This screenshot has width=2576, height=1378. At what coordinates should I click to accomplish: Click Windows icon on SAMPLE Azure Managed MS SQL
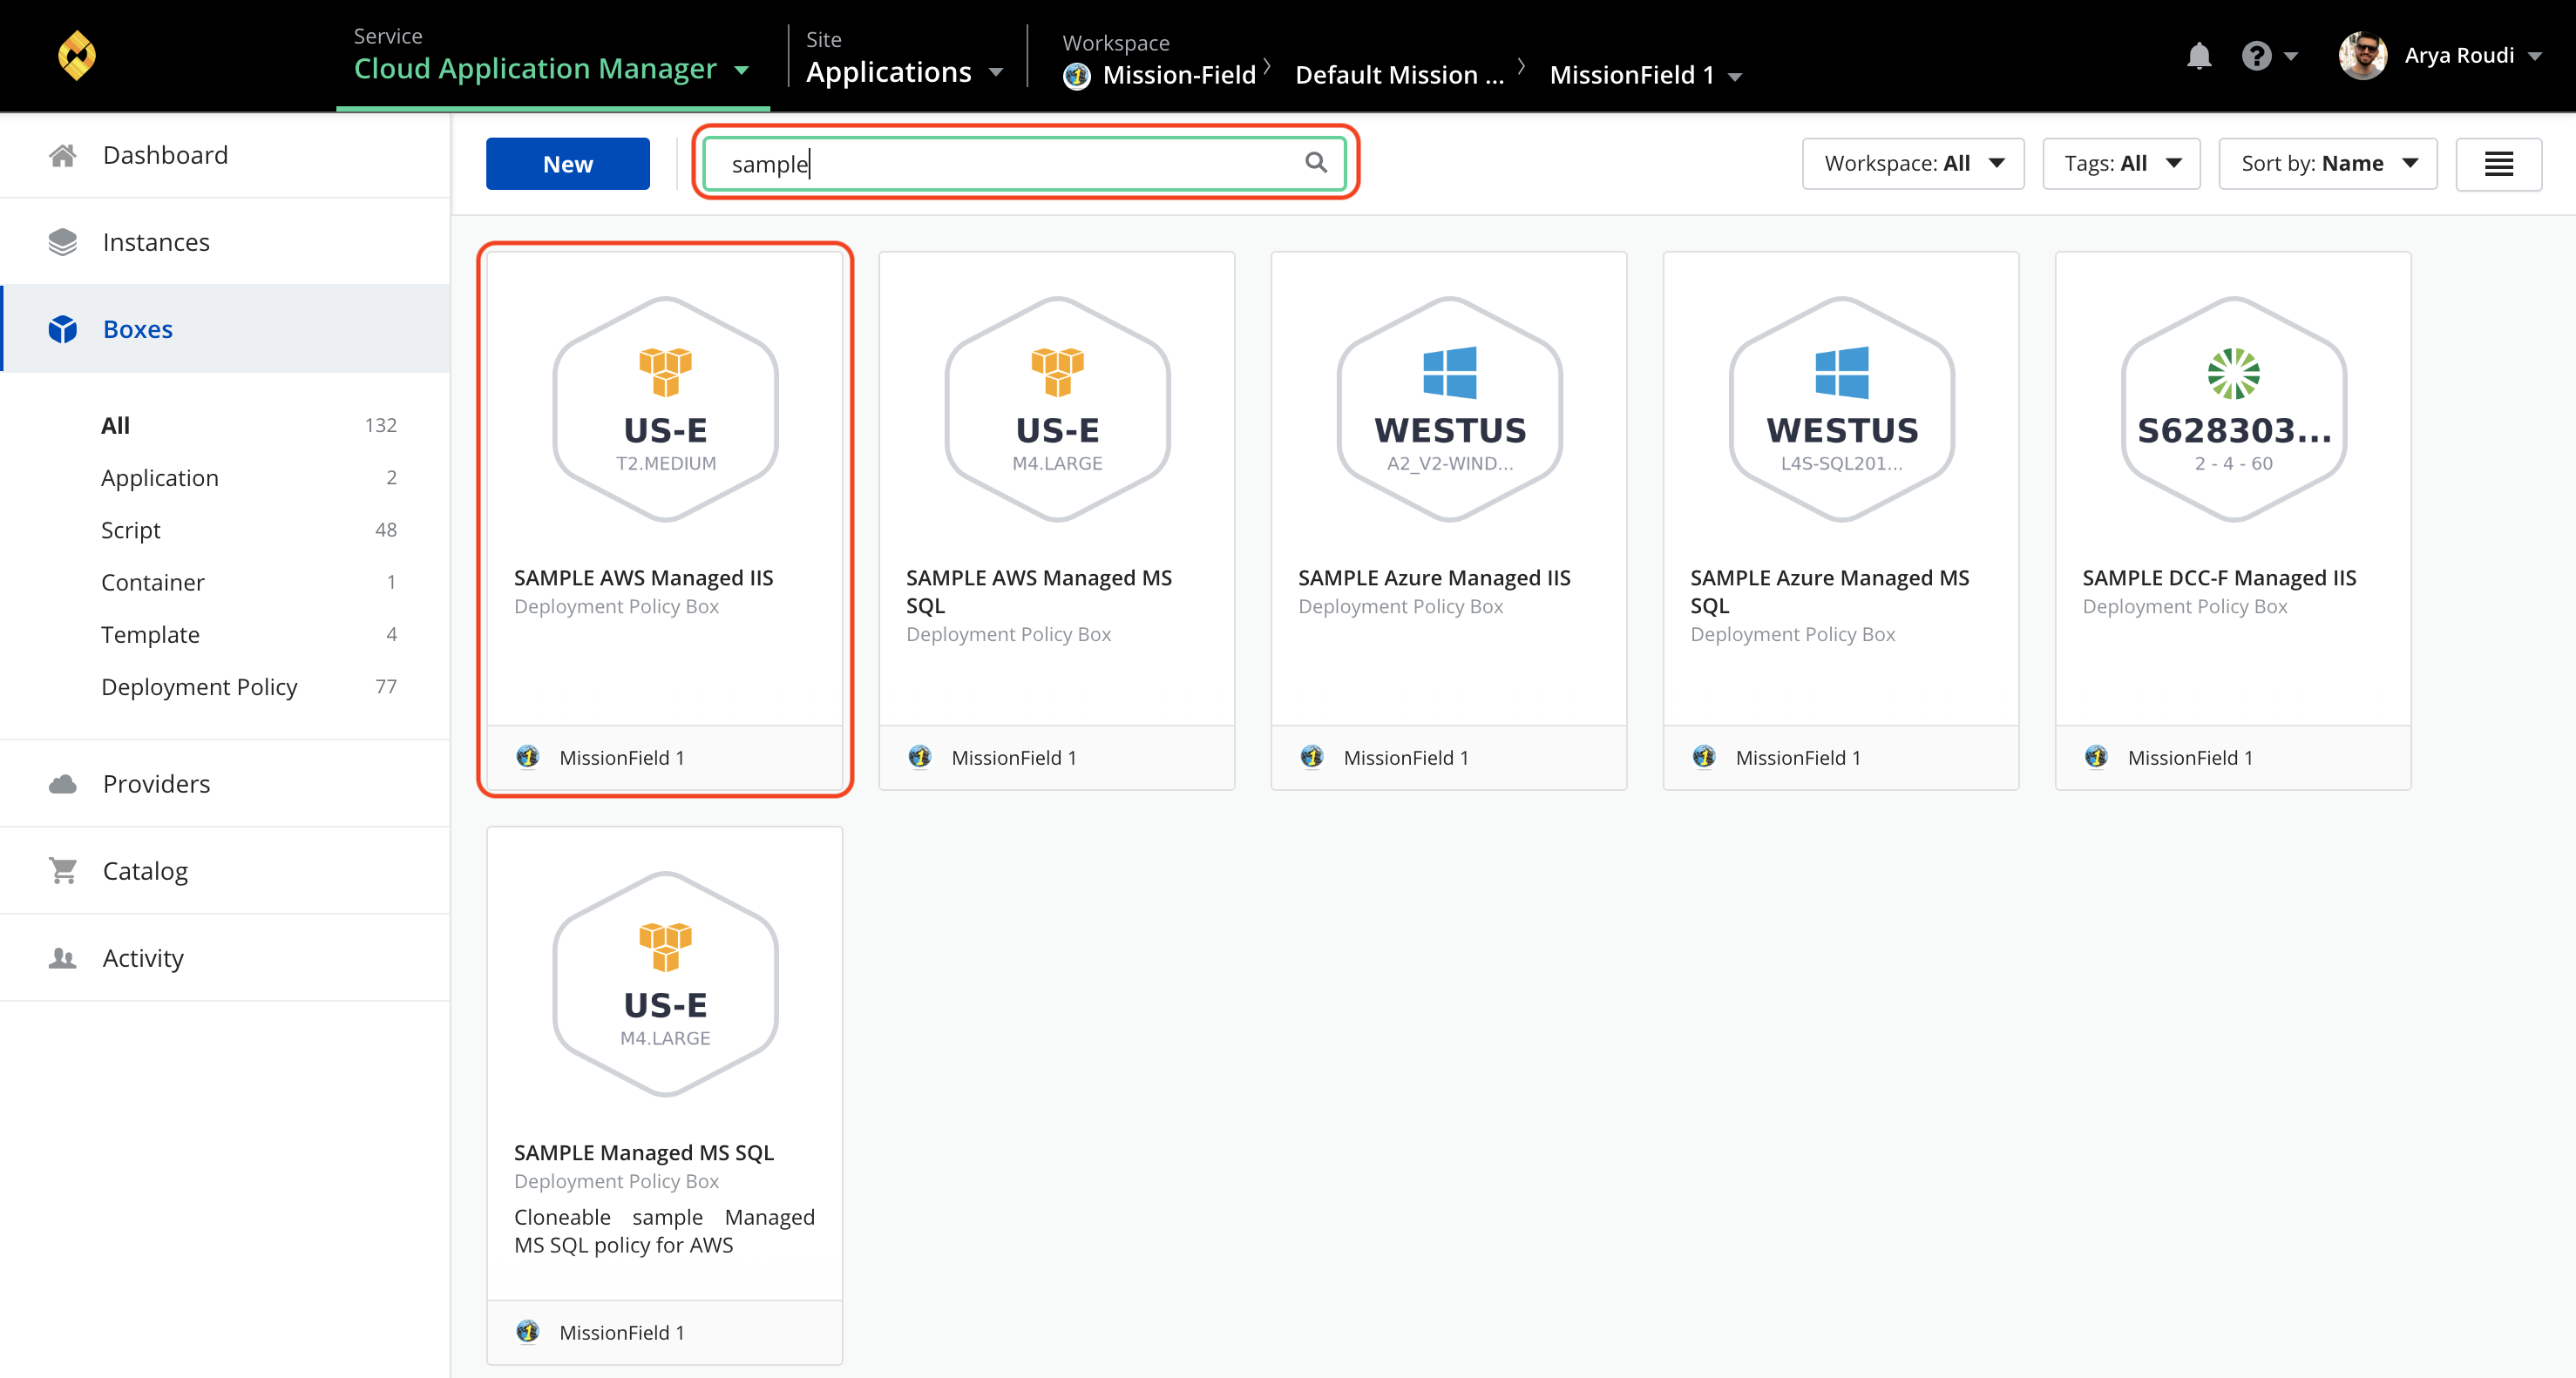(1841, 372)
